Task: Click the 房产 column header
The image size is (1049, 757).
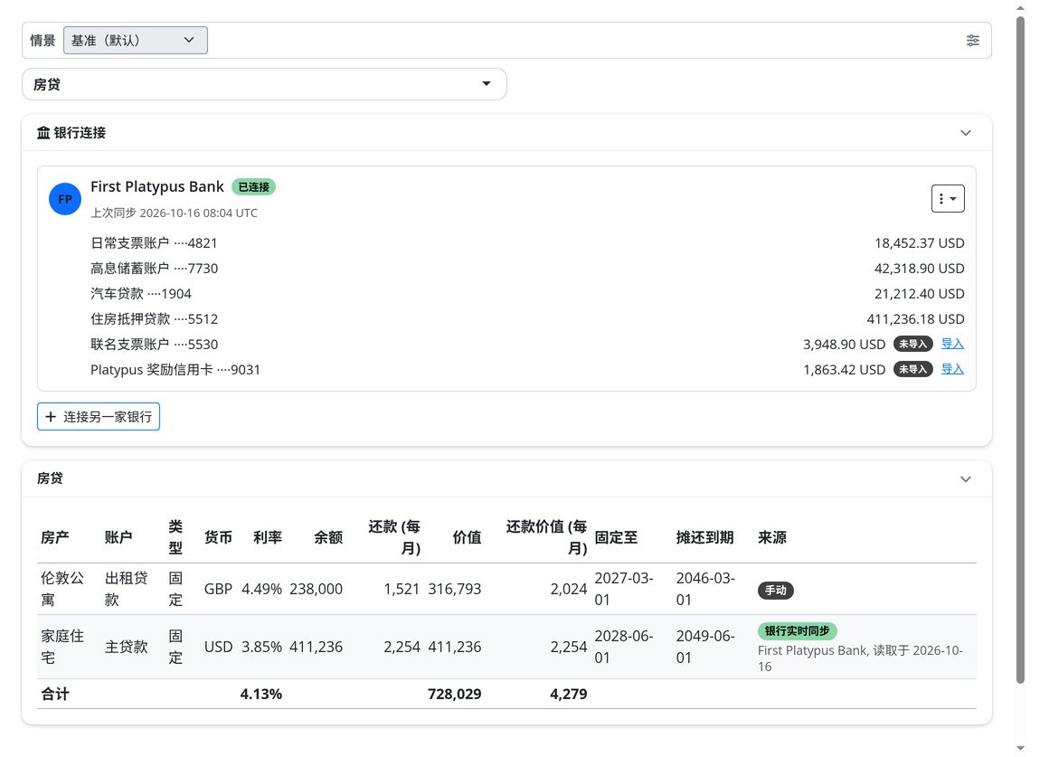Action: tap(55, 537)
